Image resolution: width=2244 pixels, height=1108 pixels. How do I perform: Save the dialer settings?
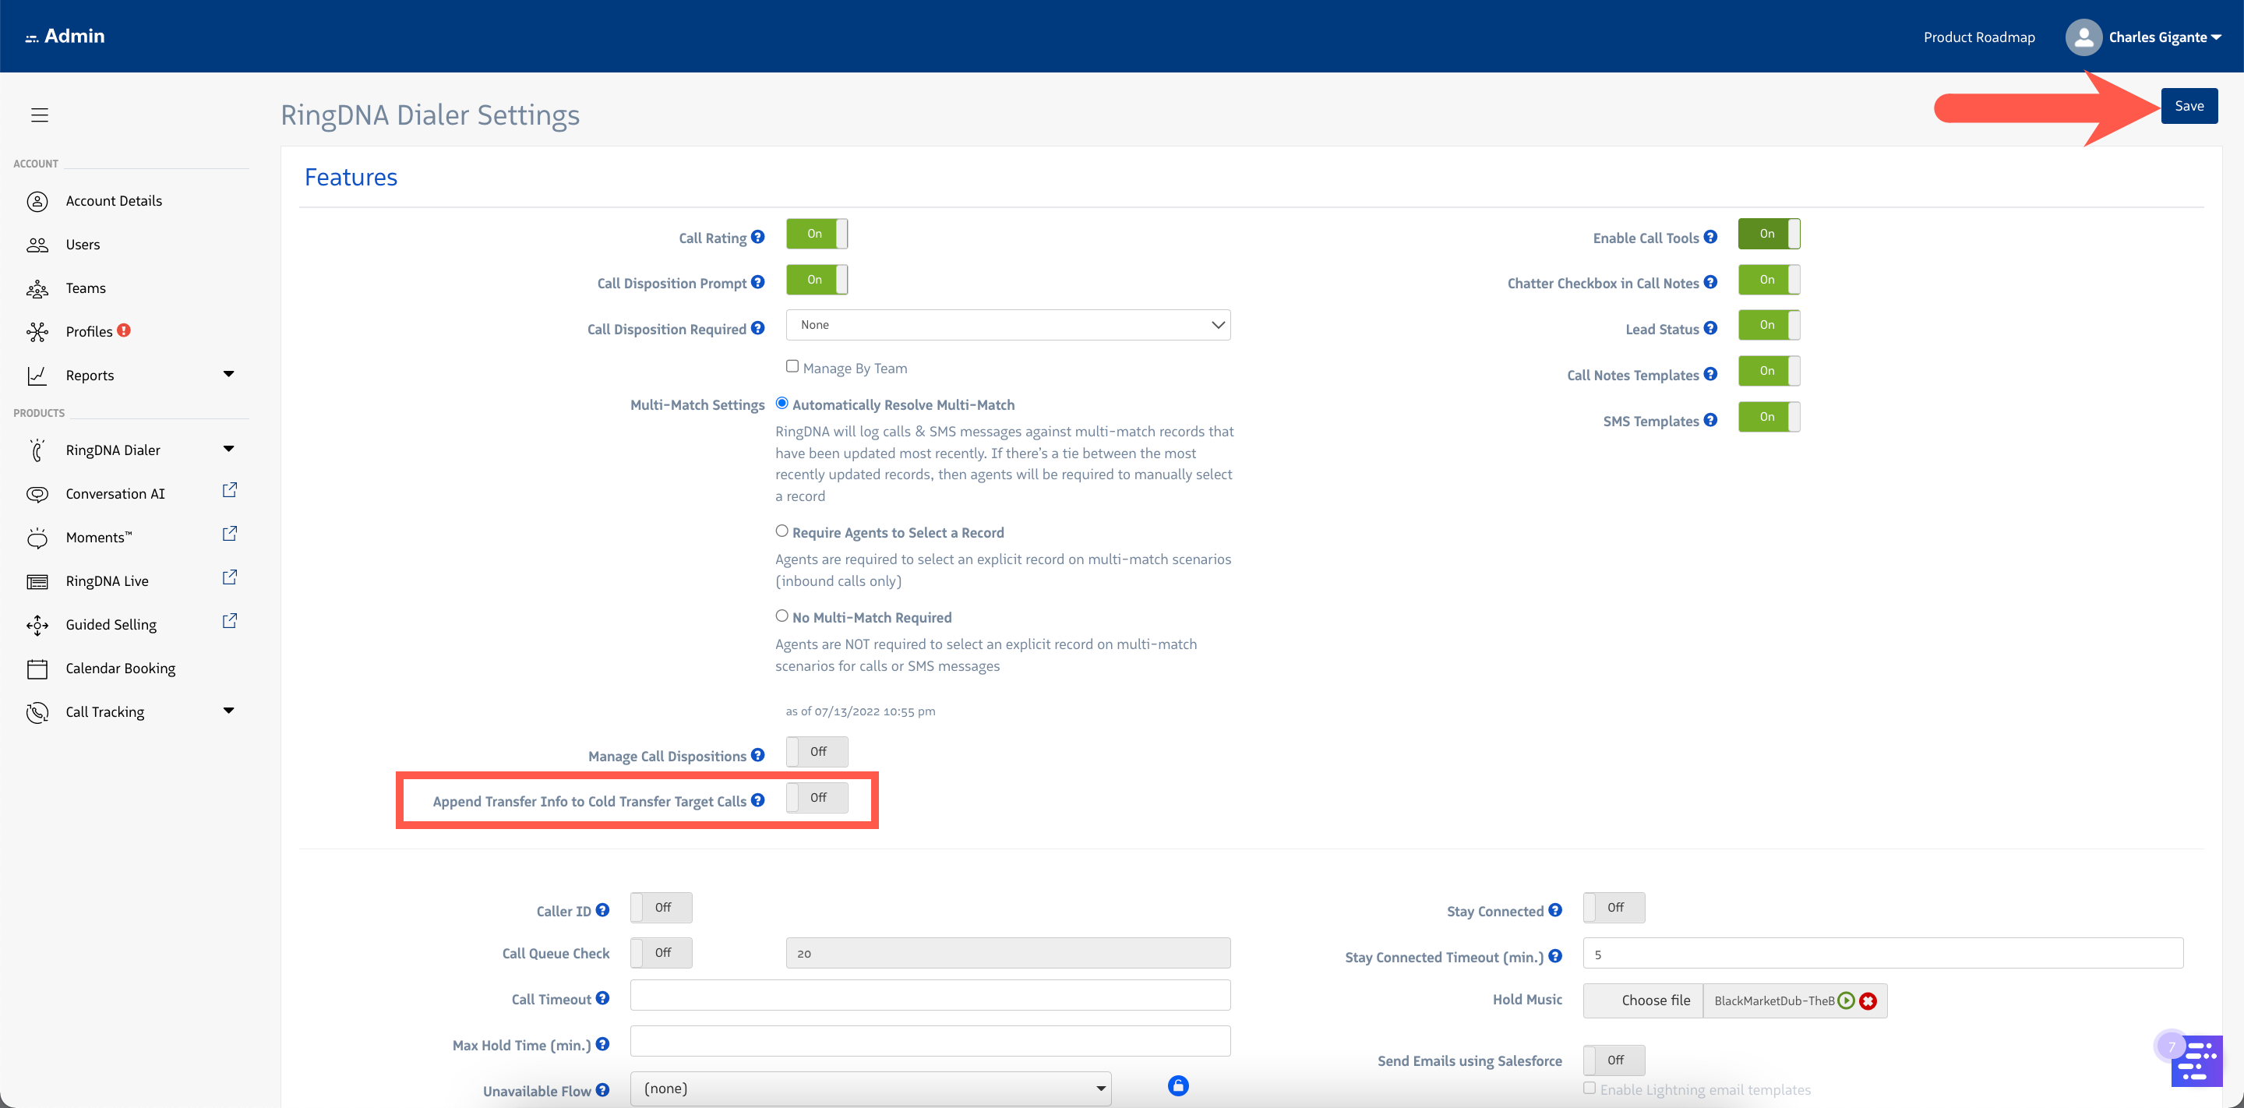pos(2189,106)
